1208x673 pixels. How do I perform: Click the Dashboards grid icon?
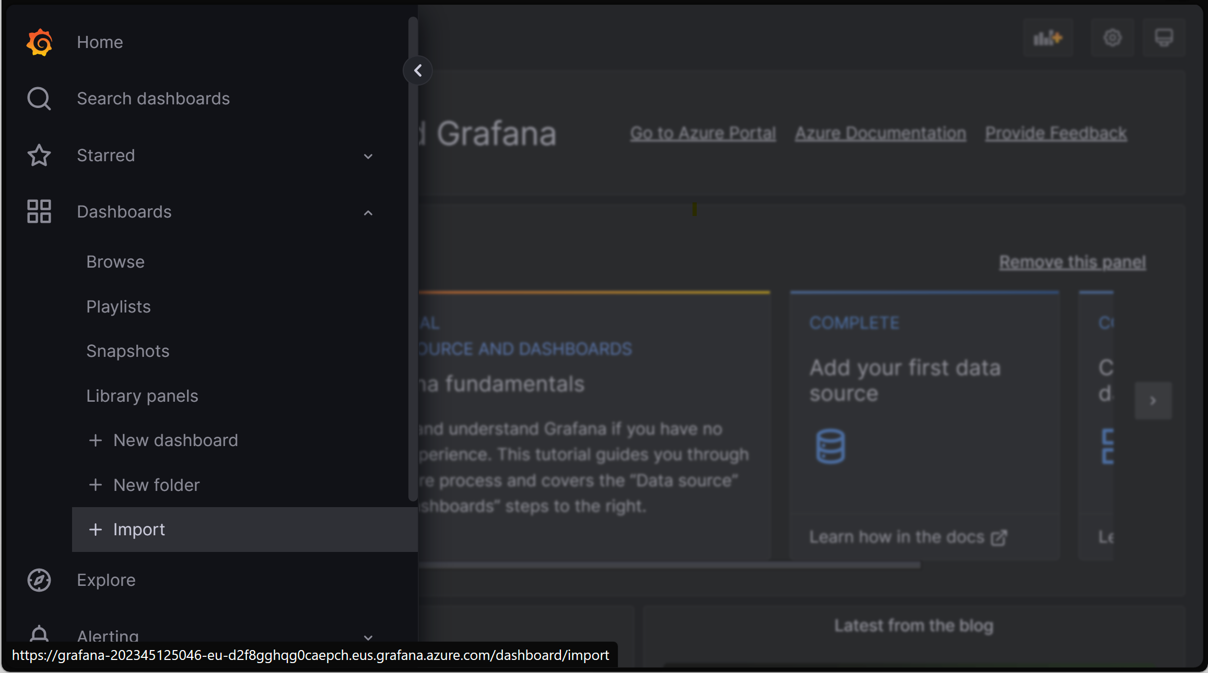[x=38, y=211]
